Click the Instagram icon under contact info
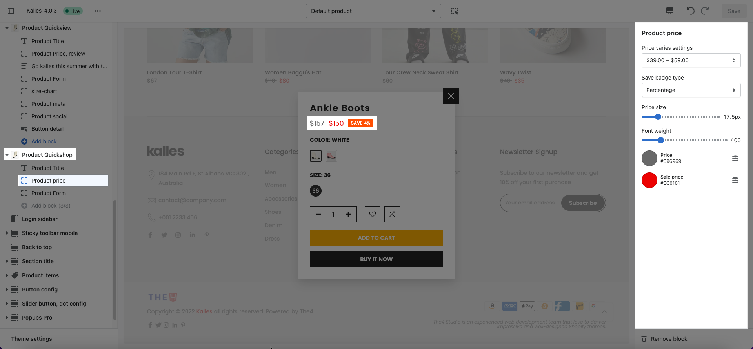The height and width of the screenshot is (349, 753). [178, 235]
